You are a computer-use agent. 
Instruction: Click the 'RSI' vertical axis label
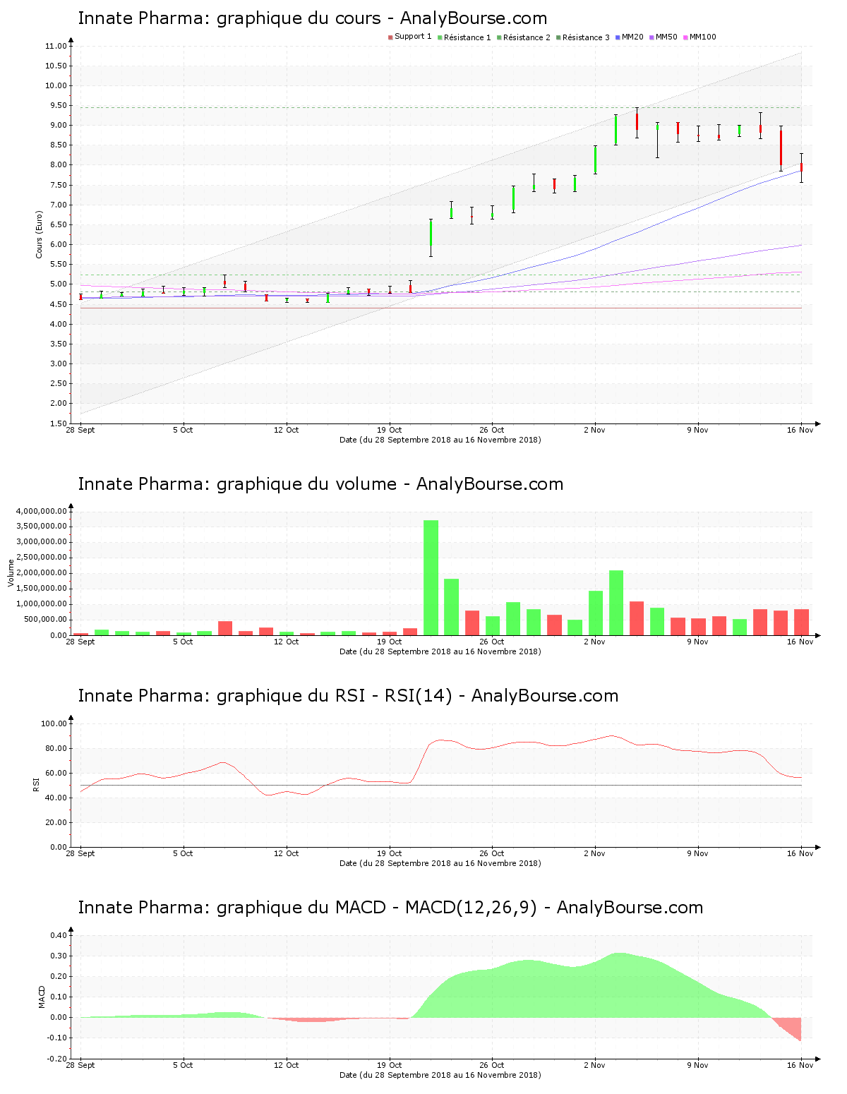tap(36, 785)
